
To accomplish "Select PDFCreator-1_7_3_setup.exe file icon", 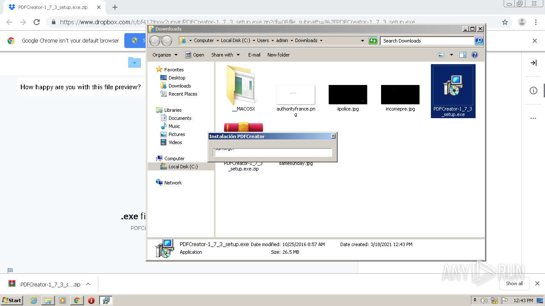I will [x=453, y=91].
